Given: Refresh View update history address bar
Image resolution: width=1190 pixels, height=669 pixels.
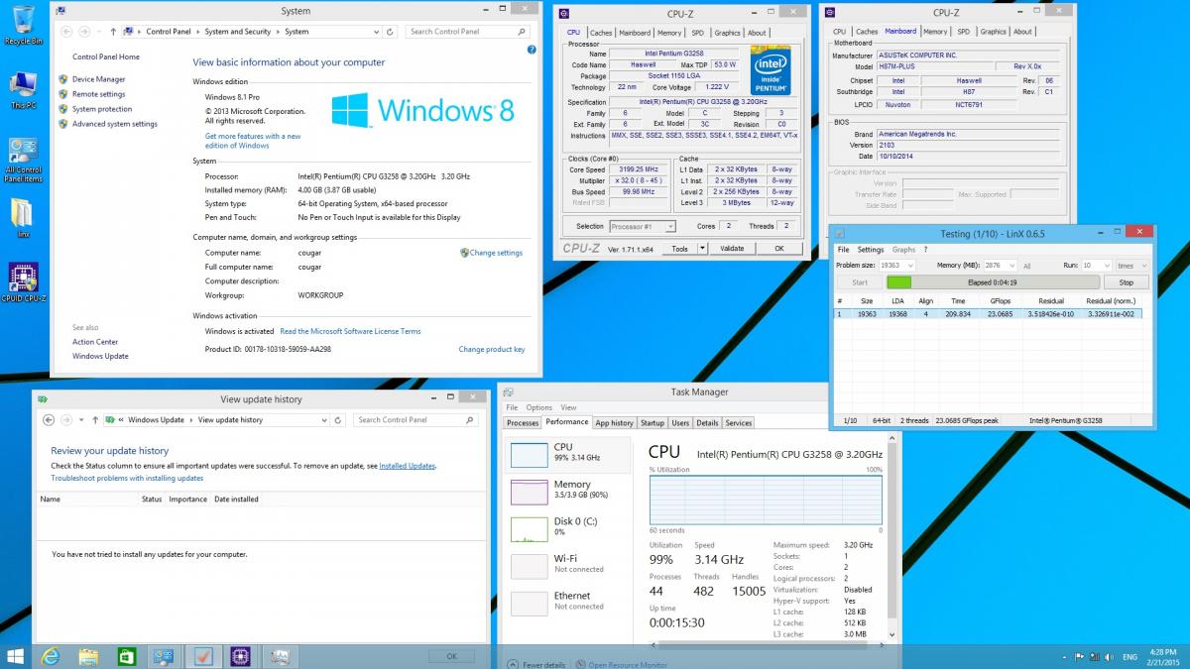Looking at the screenshot, I should coord(339,420).
